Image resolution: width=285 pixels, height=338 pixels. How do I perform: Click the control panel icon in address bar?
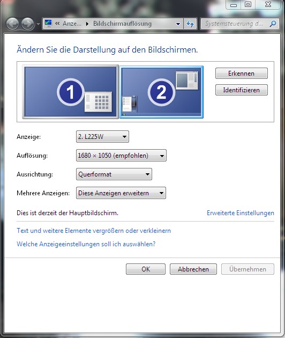pos(48,23)
